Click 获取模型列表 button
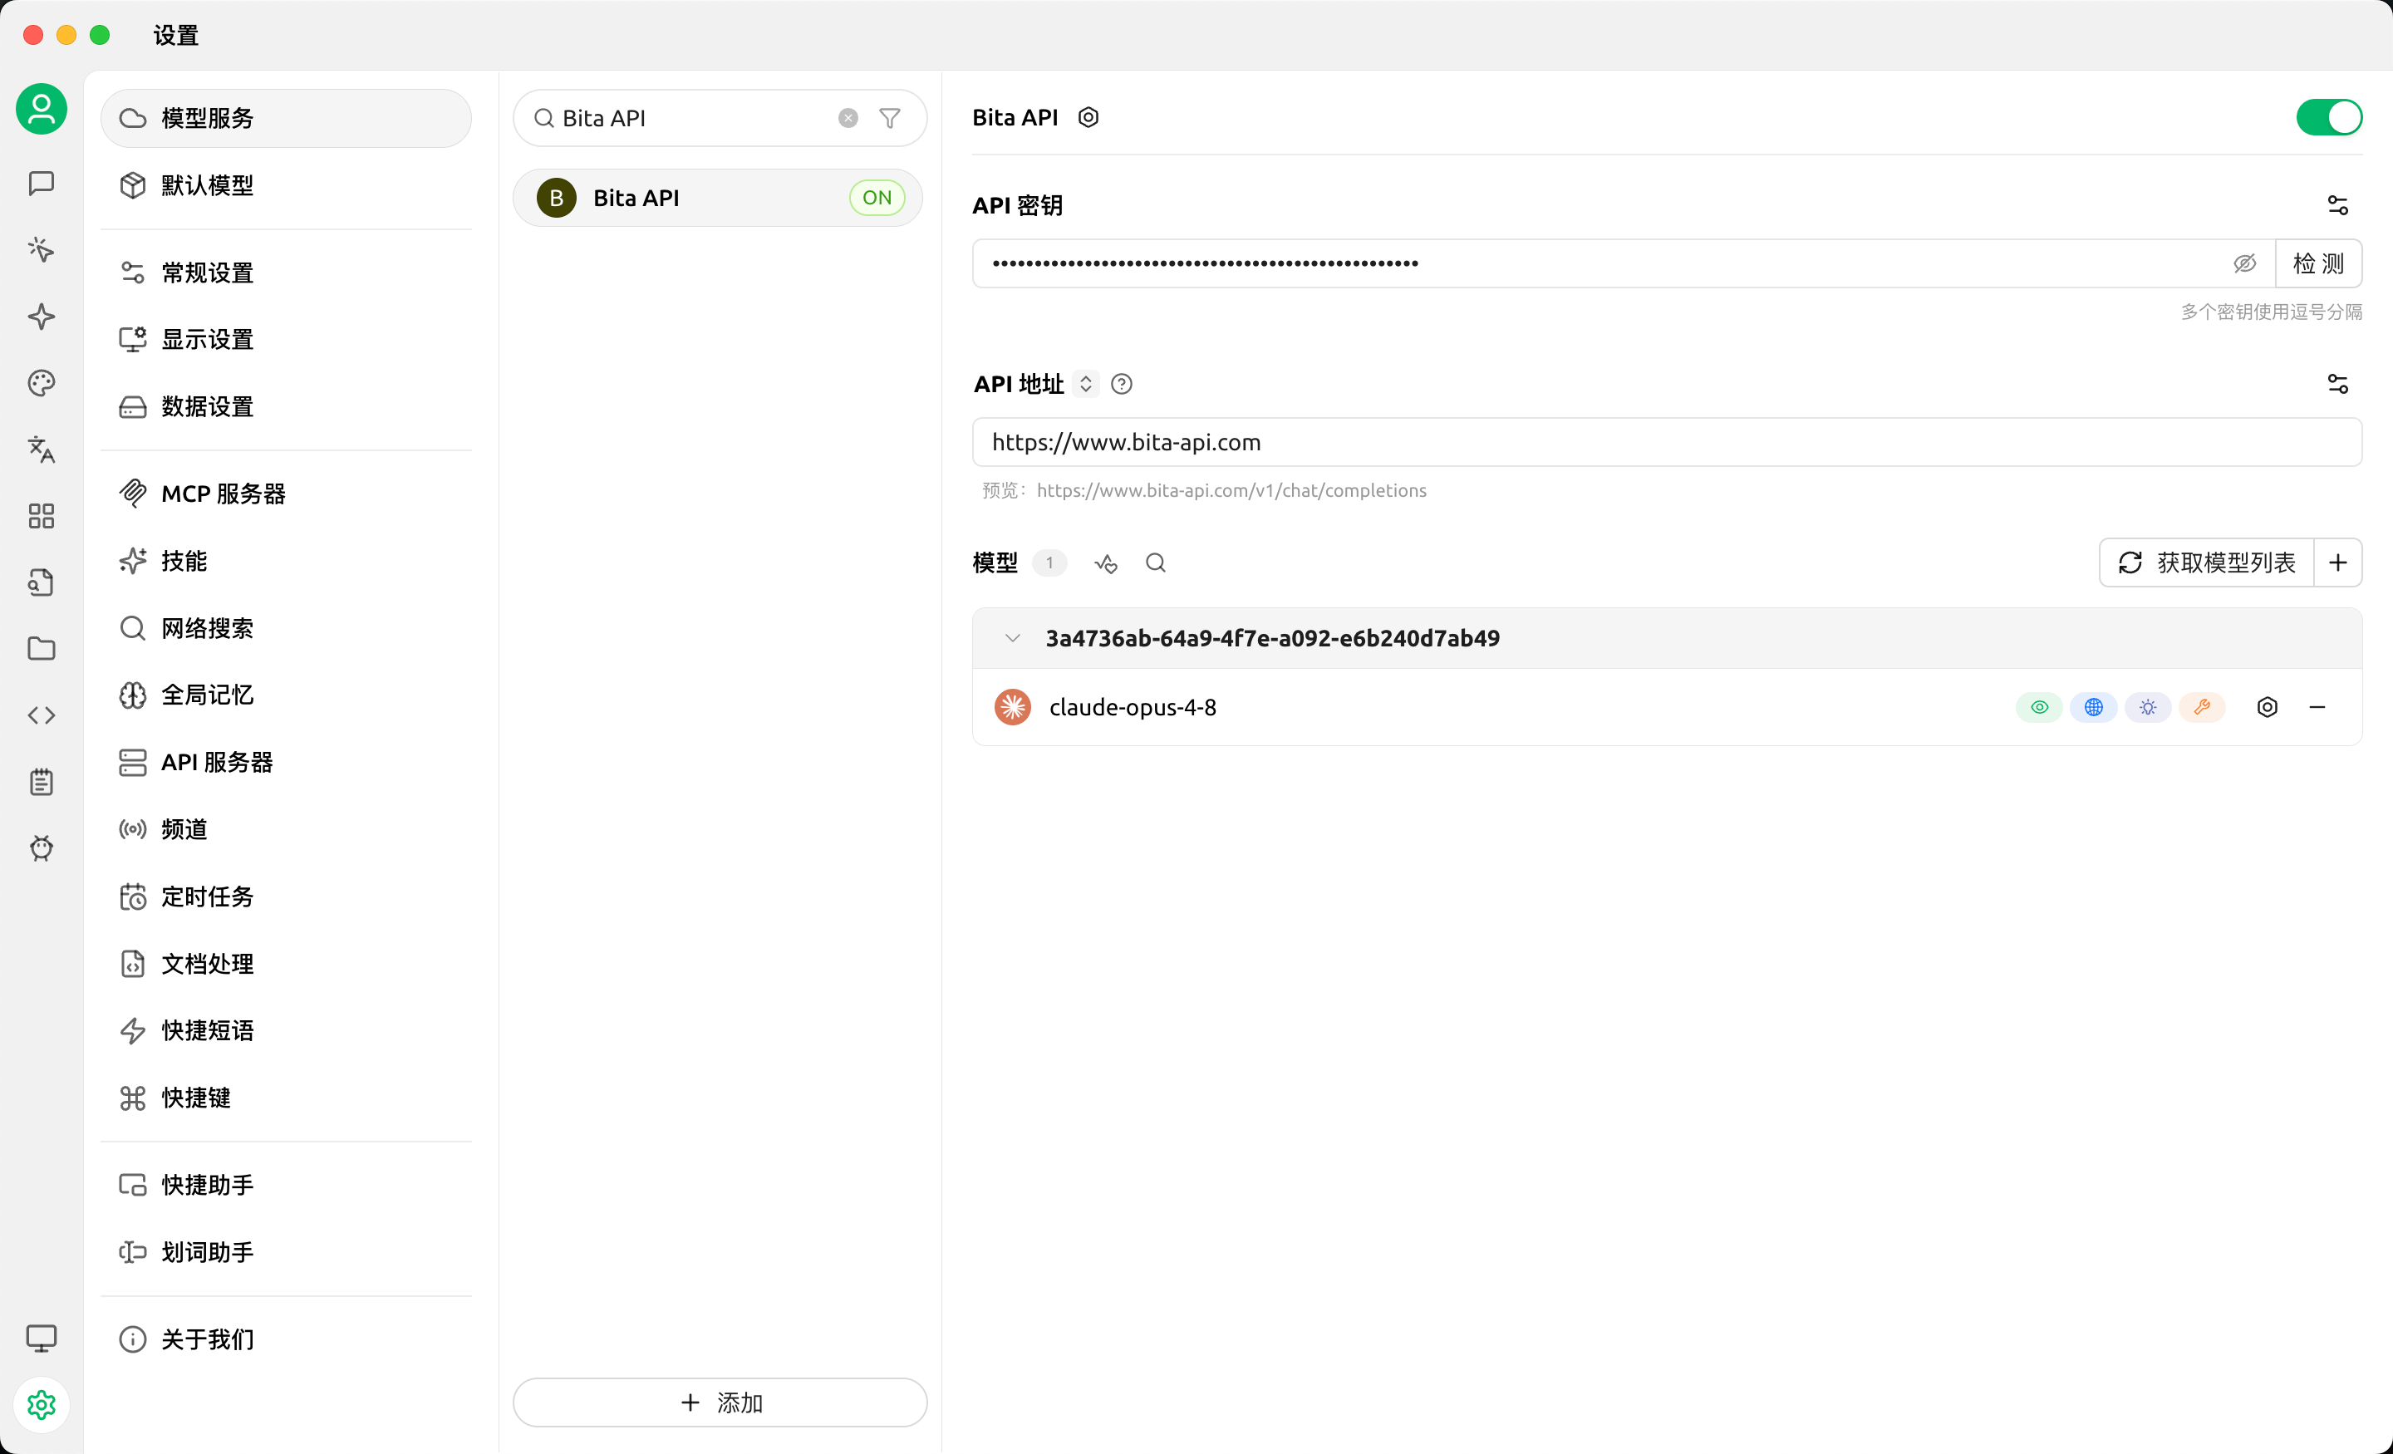The image size is (2393, 1454). 2207,562
